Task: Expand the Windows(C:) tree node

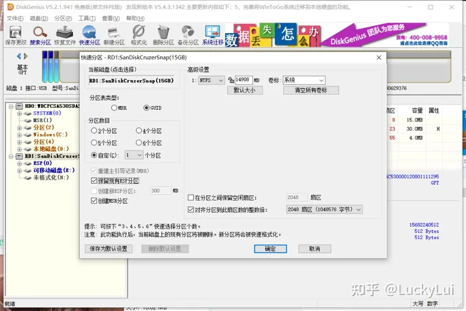Action: [x=20, y=134]
